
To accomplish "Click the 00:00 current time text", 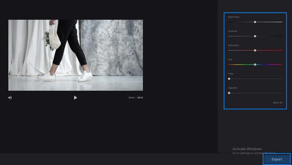I will coord(131,98).
